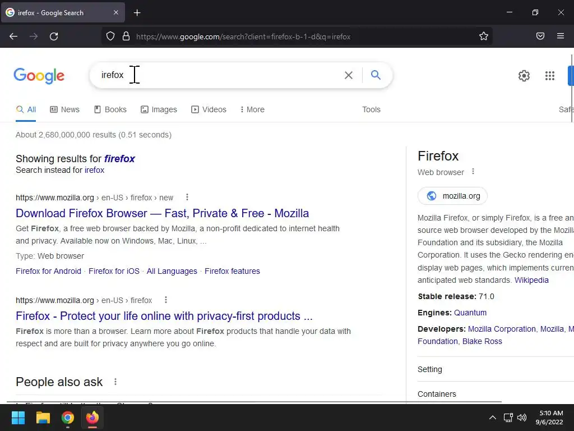Open the Wikipedia source link
Image resolution: width=574 pixels, height=431 pixels.
coord(531,281)
